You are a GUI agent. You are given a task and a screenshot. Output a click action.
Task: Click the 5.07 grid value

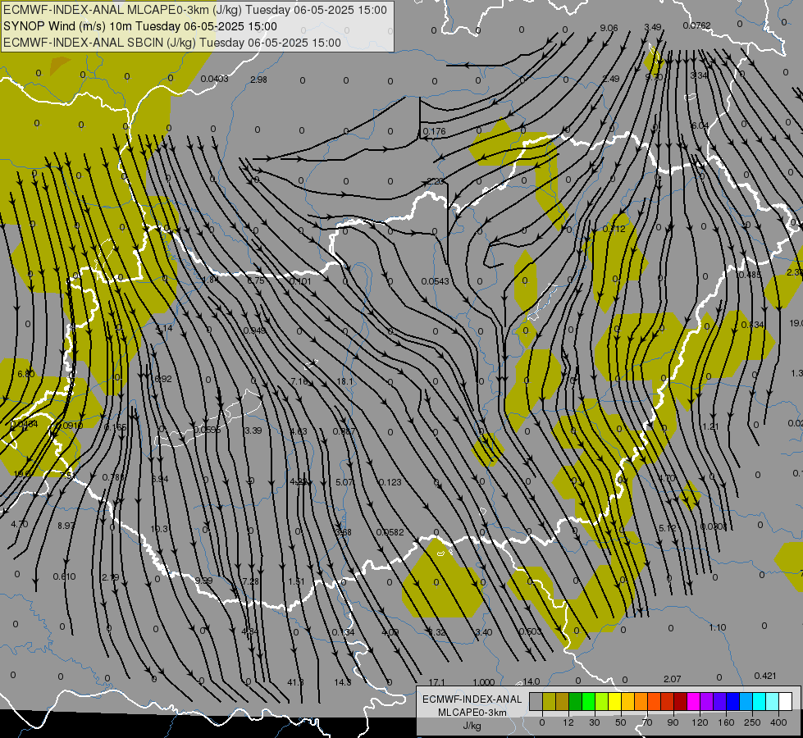[x=344, y=482]
